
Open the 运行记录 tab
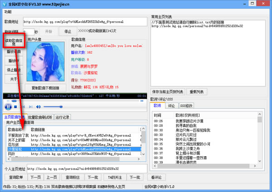pos(63,117)
